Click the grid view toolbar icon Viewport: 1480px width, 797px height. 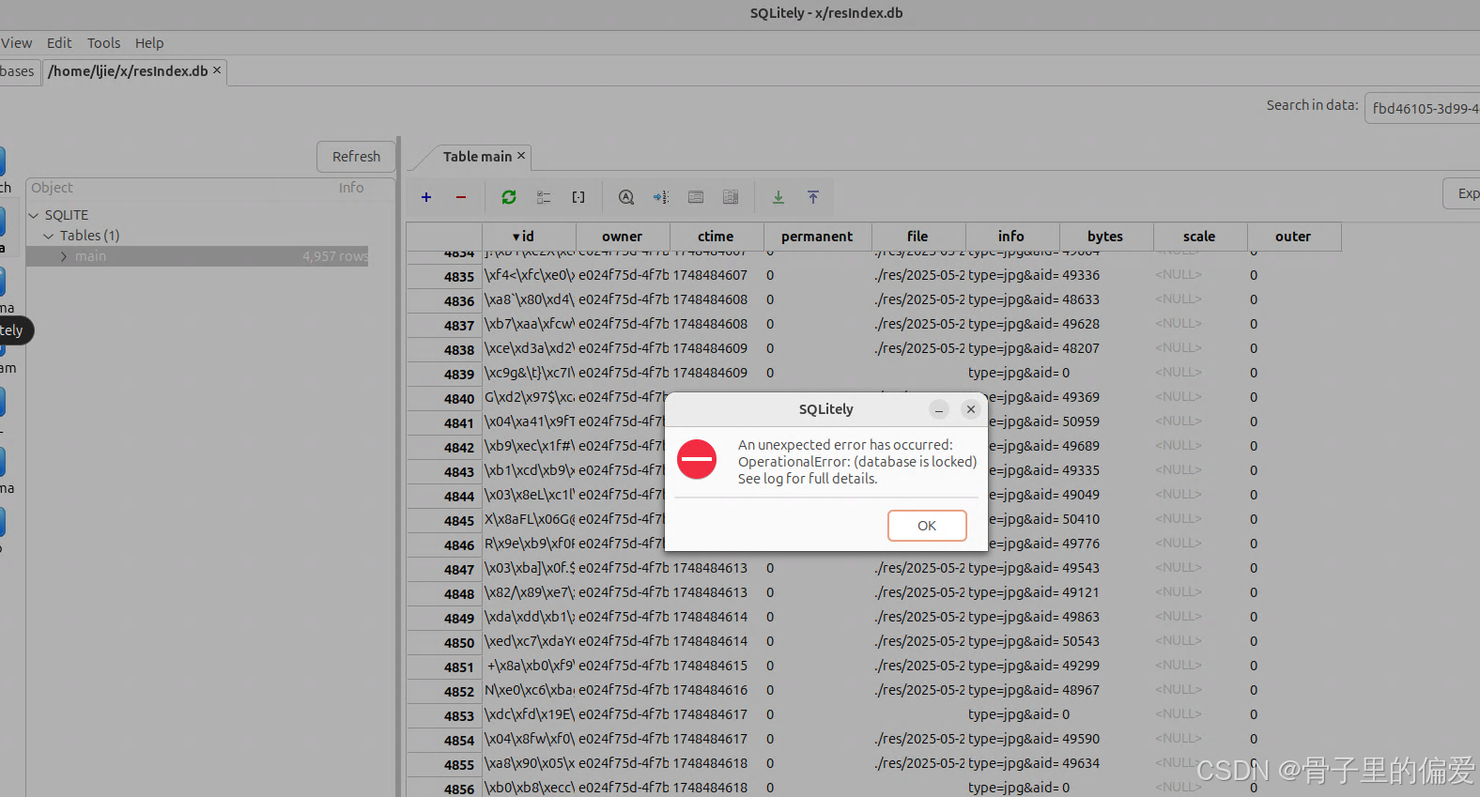731,197
